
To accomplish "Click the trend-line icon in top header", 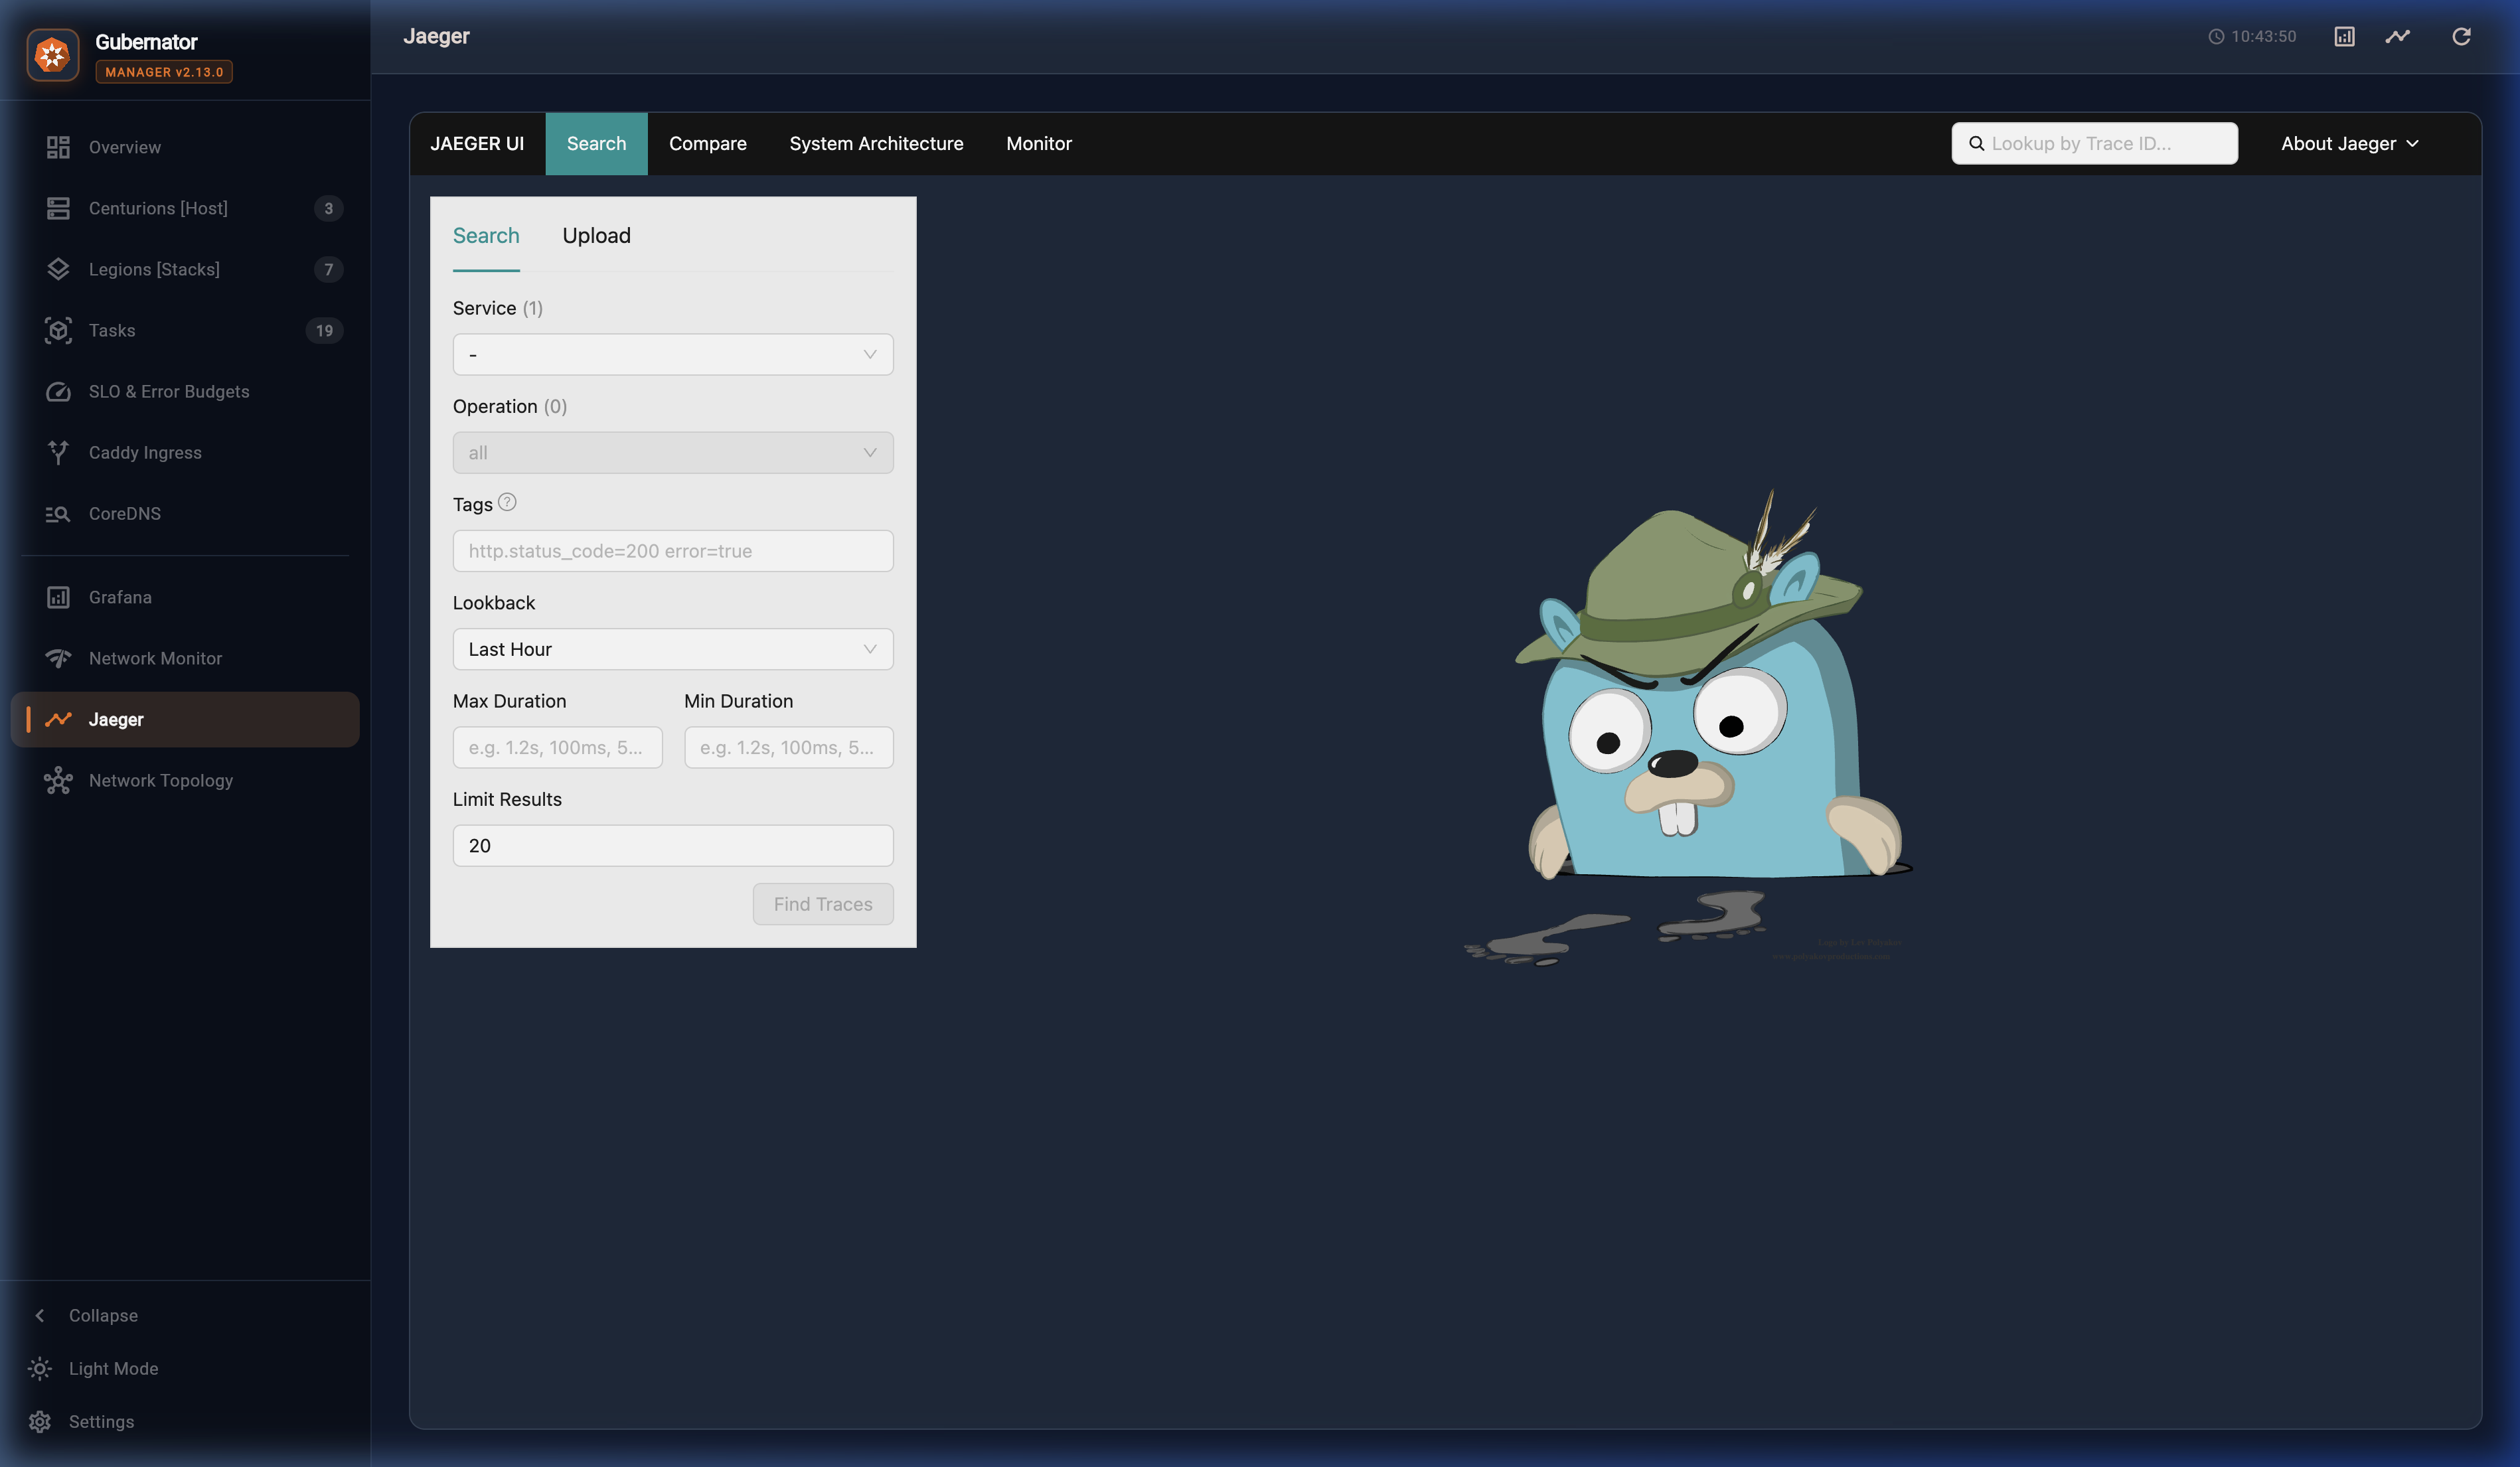I will pos(2398,36).
